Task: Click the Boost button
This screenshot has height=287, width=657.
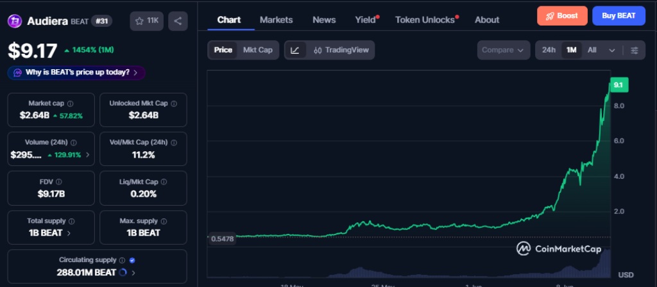Action: (562, 16)
